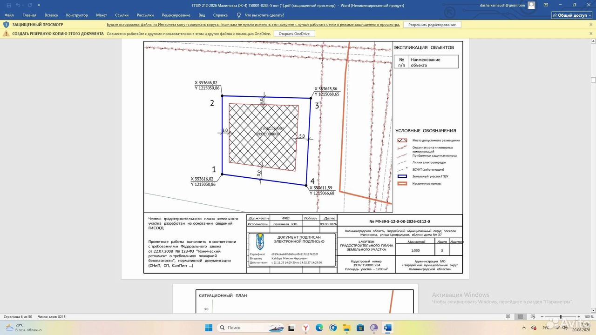
Task: Click the scrollbar up arrow
Action: point(593,41)
